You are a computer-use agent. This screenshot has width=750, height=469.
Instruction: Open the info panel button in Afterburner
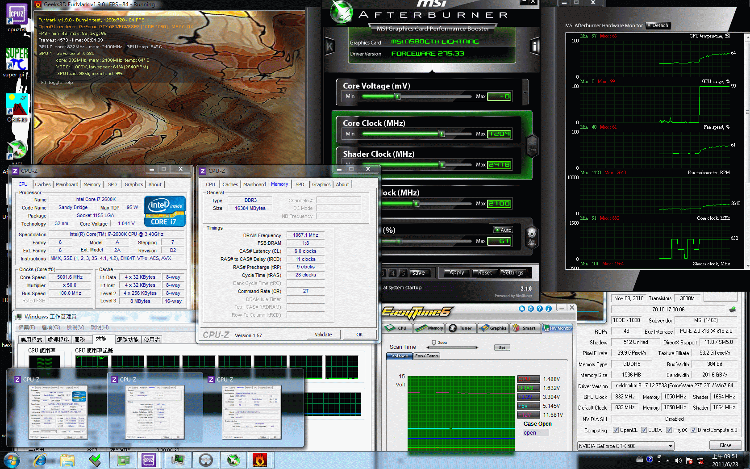(534, 46)
